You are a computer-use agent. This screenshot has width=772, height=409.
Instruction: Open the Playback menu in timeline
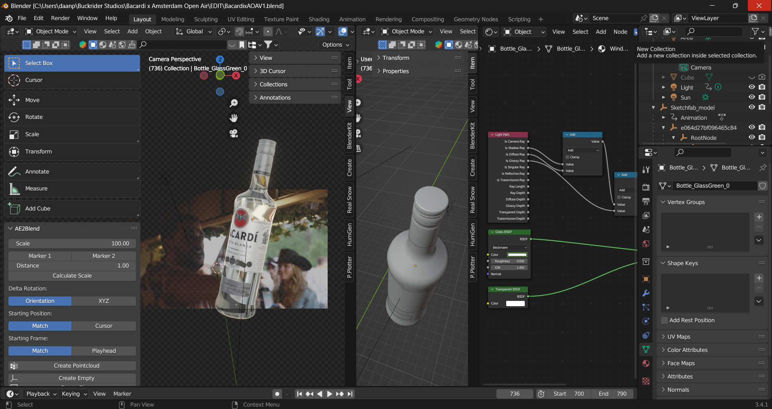[x=40, y=394]
